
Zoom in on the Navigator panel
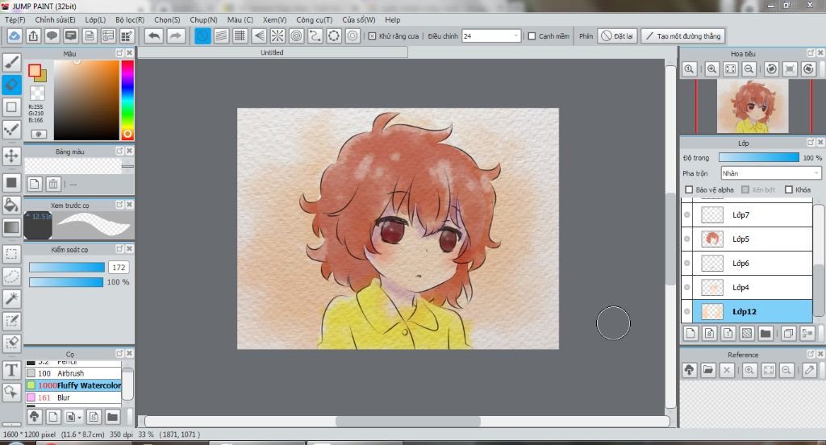(711, 69)
